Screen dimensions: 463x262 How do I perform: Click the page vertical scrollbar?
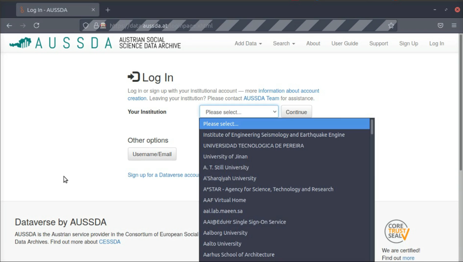(461, 102)
